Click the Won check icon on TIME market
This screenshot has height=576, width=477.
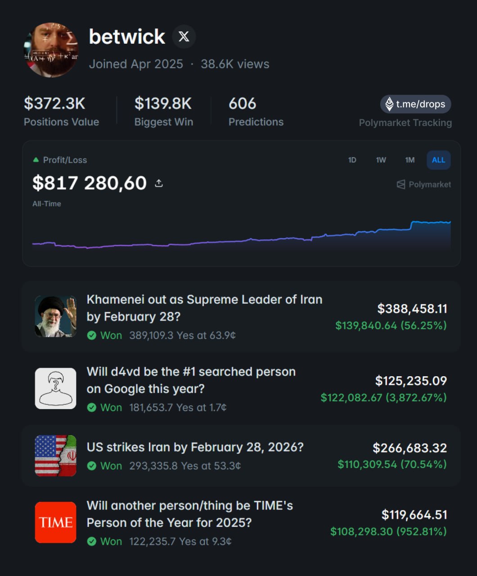[x=92, y=541]
